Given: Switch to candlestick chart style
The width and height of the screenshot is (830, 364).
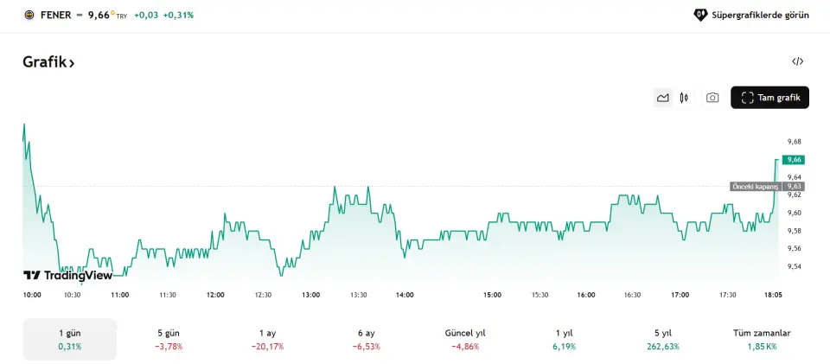Looking at the screenshot, I should 684,98.
